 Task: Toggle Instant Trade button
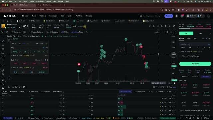tap(126, 91)
